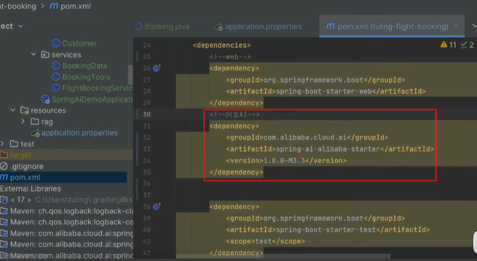Screen dimensions: 477x261
Task: Expand the rag folder
Action: tap(23, 121)
